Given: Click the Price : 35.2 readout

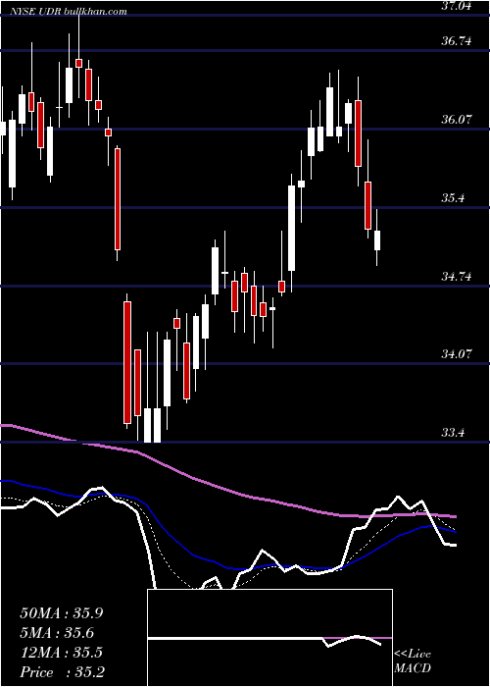Looking at the screenshot, I should pos(62,672).
